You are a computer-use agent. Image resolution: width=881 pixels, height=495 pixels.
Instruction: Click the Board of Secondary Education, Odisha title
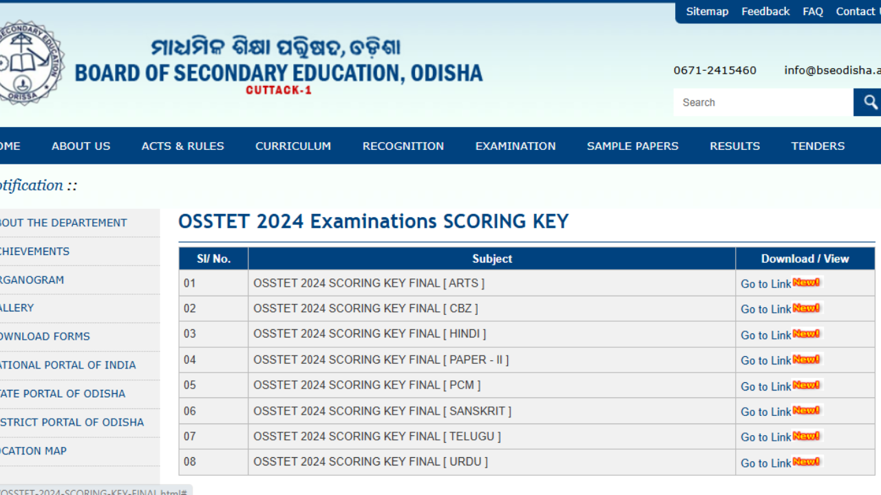pos(279,73)
